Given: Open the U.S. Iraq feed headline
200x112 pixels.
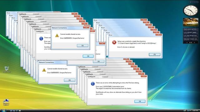Looking at the screenshot, I should coord(191,36).
